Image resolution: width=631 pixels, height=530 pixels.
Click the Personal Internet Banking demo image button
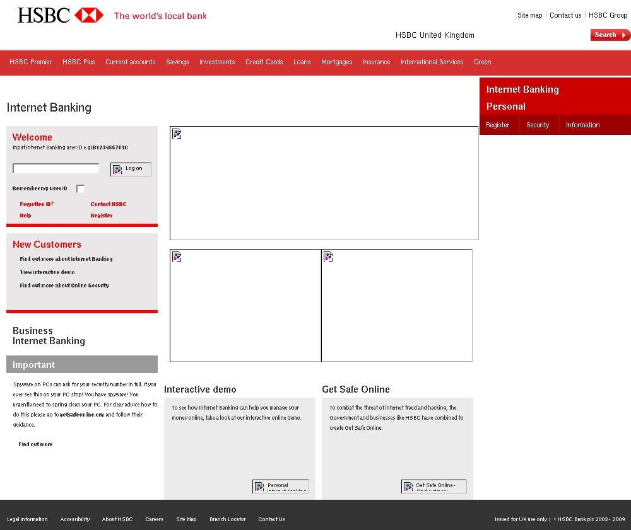point(281,487)
